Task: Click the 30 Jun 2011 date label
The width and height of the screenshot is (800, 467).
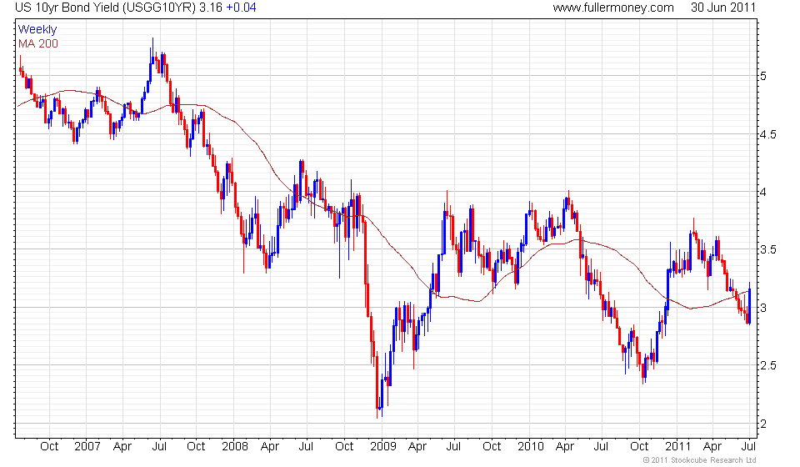Action: point(723,8)
